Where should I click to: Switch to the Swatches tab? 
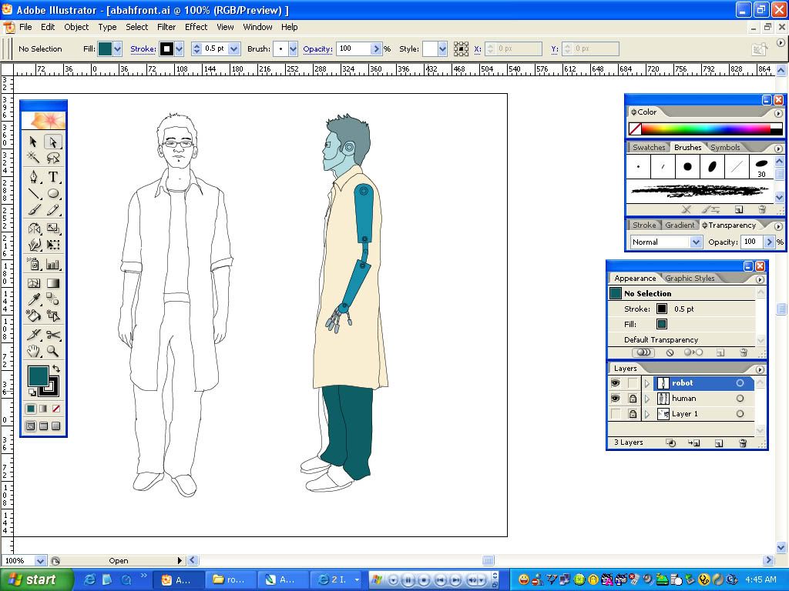[649, 147]
